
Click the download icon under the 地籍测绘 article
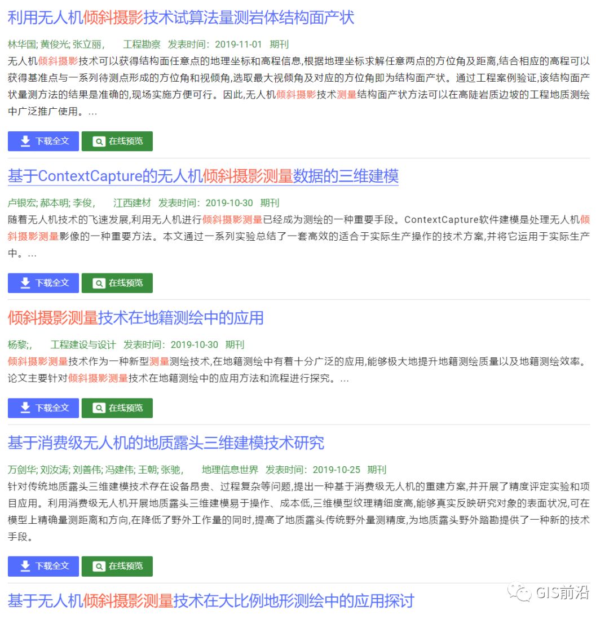click(x=25, y=408)
